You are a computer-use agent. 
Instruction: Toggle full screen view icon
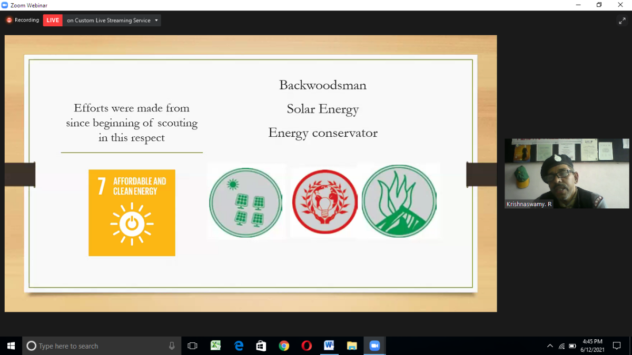coord(622,21)
